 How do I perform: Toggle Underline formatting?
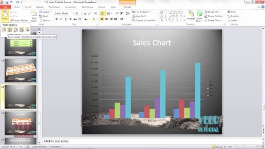65,19
